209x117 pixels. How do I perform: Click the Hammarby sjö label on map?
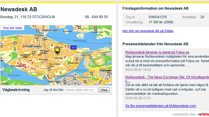click(77, 70)
